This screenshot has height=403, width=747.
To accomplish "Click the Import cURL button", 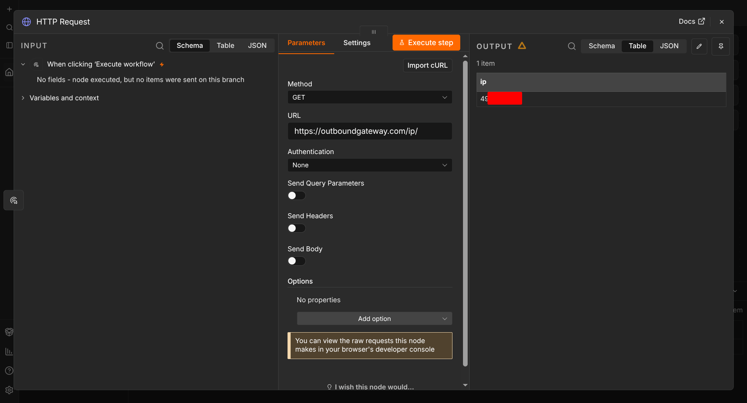I will coord(427,65).
